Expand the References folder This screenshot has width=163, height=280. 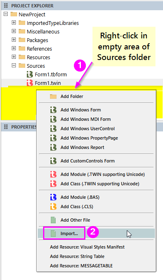(14, 48)
